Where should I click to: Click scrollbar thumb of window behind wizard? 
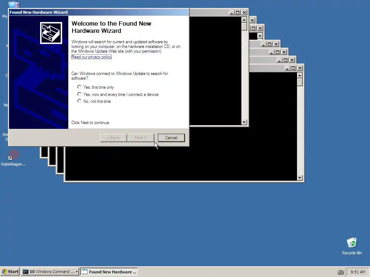pos(244,27)
